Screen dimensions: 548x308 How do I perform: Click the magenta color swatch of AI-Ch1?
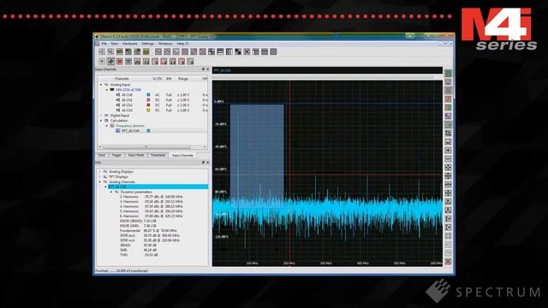click(x=148, y=100)
